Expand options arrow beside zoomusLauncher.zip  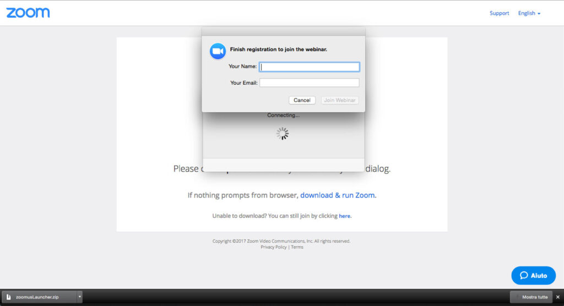tap(79, 297)
